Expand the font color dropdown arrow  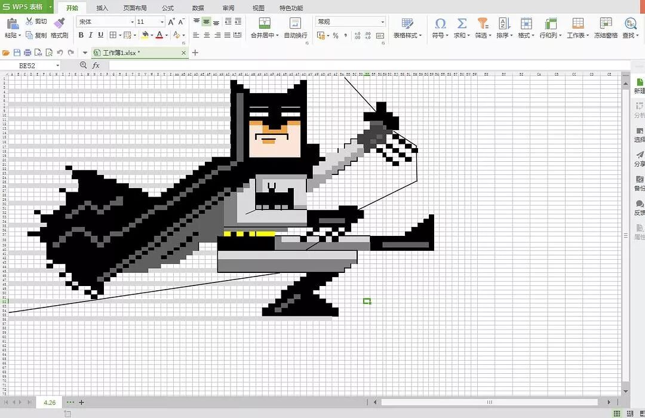coord(167,36)
